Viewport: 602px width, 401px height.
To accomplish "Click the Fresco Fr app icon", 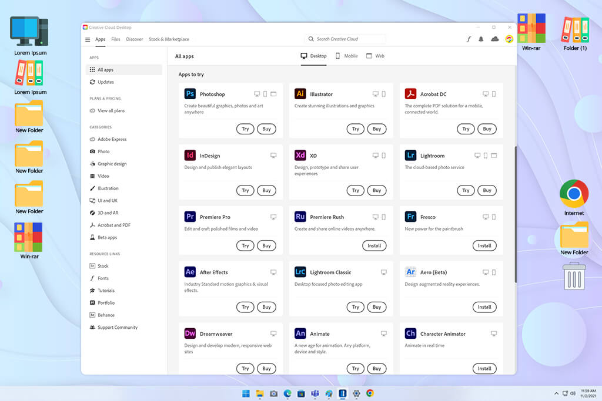I will point(410,217).
